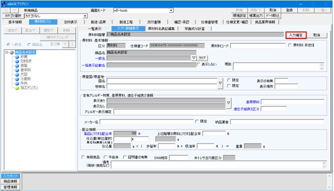334x191 pixels.
Task: Open the 商品情報 bottom tab
Action: pos(10,182)
